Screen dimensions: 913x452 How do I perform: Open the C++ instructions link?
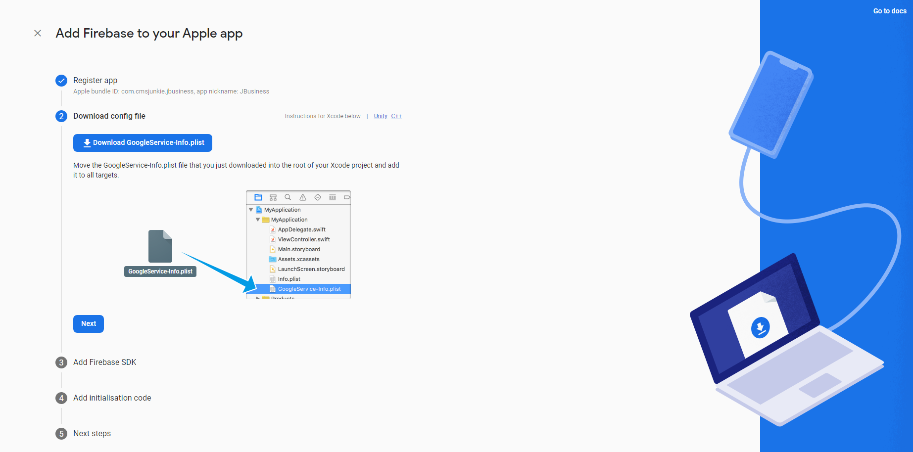pos(396,116)
